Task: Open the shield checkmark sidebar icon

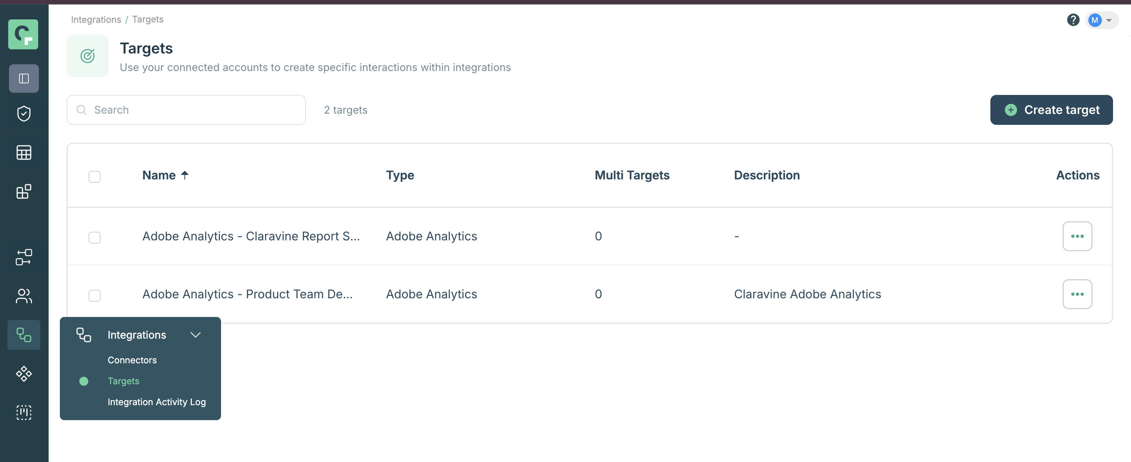Action: [24, 114]
